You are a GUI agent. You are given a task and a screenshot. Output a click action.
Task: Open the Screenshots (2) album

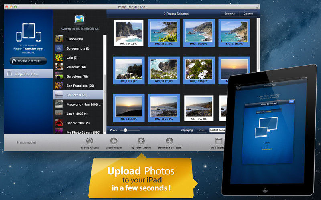tap(78, 48)
